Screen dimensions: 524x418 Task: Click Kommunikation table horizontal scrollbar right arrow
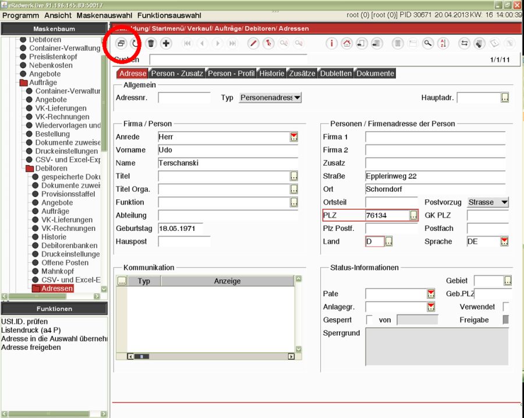291,356
